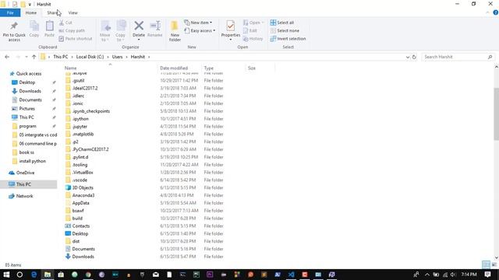Click This PC in address path
The height and width of the screenshot is (280, 499).
click(x=61, y=57)
